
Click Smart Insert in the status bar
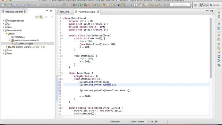137,122
